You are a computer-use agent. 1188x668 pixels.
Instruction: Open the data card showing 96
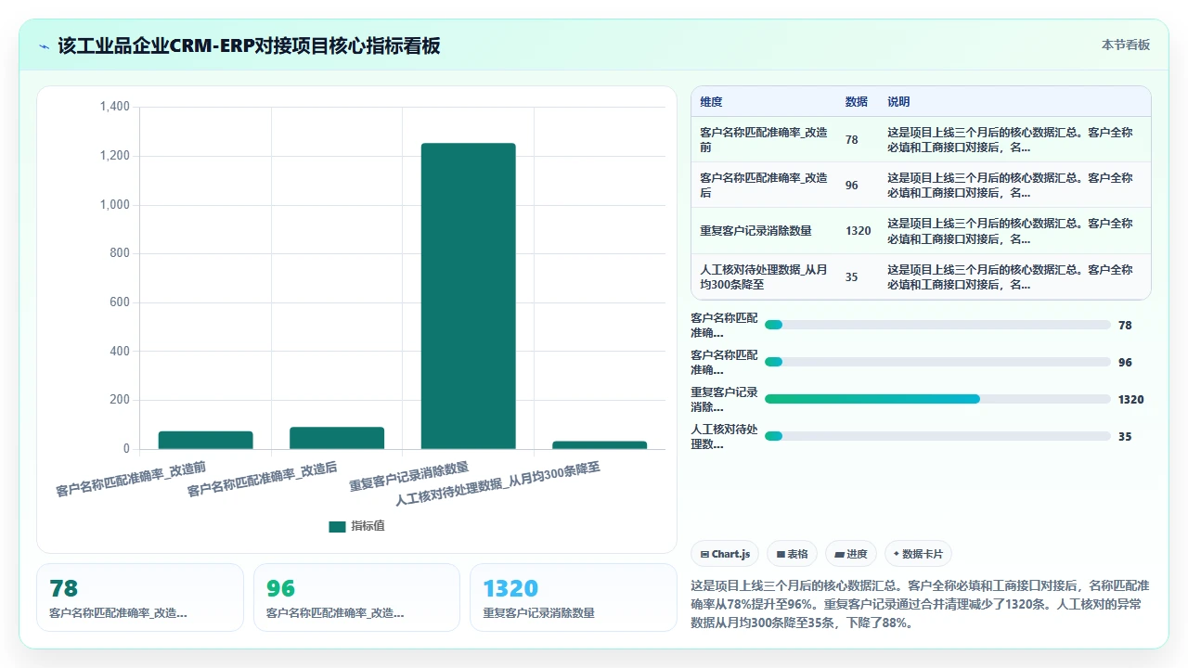(356, 597)
